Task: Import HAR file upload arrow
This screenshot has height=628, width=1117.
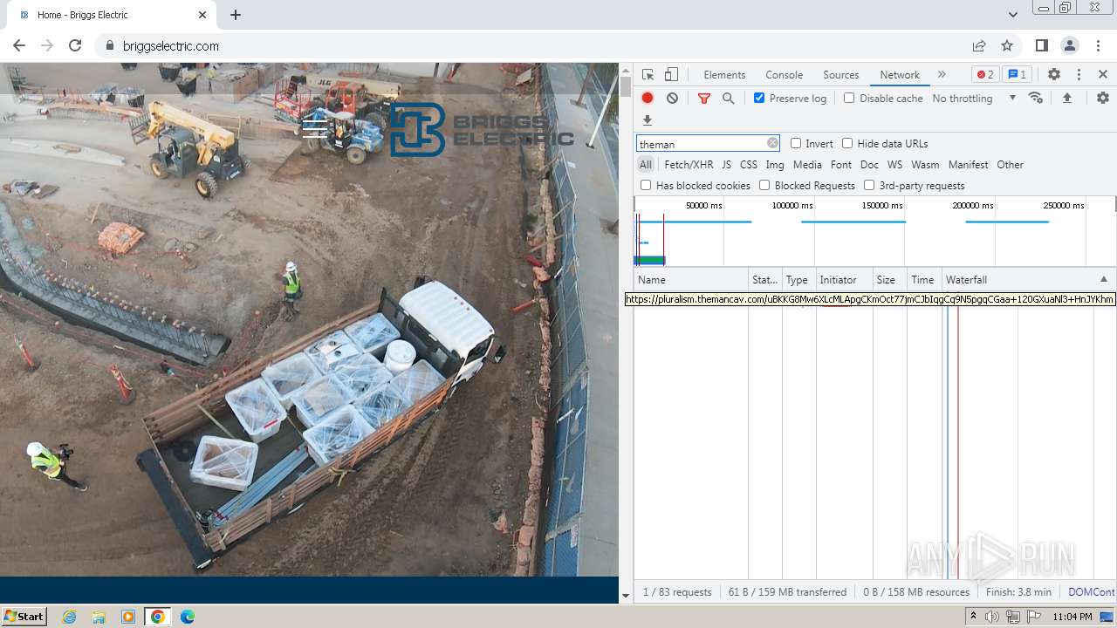Action: (x=1066, y=98)
